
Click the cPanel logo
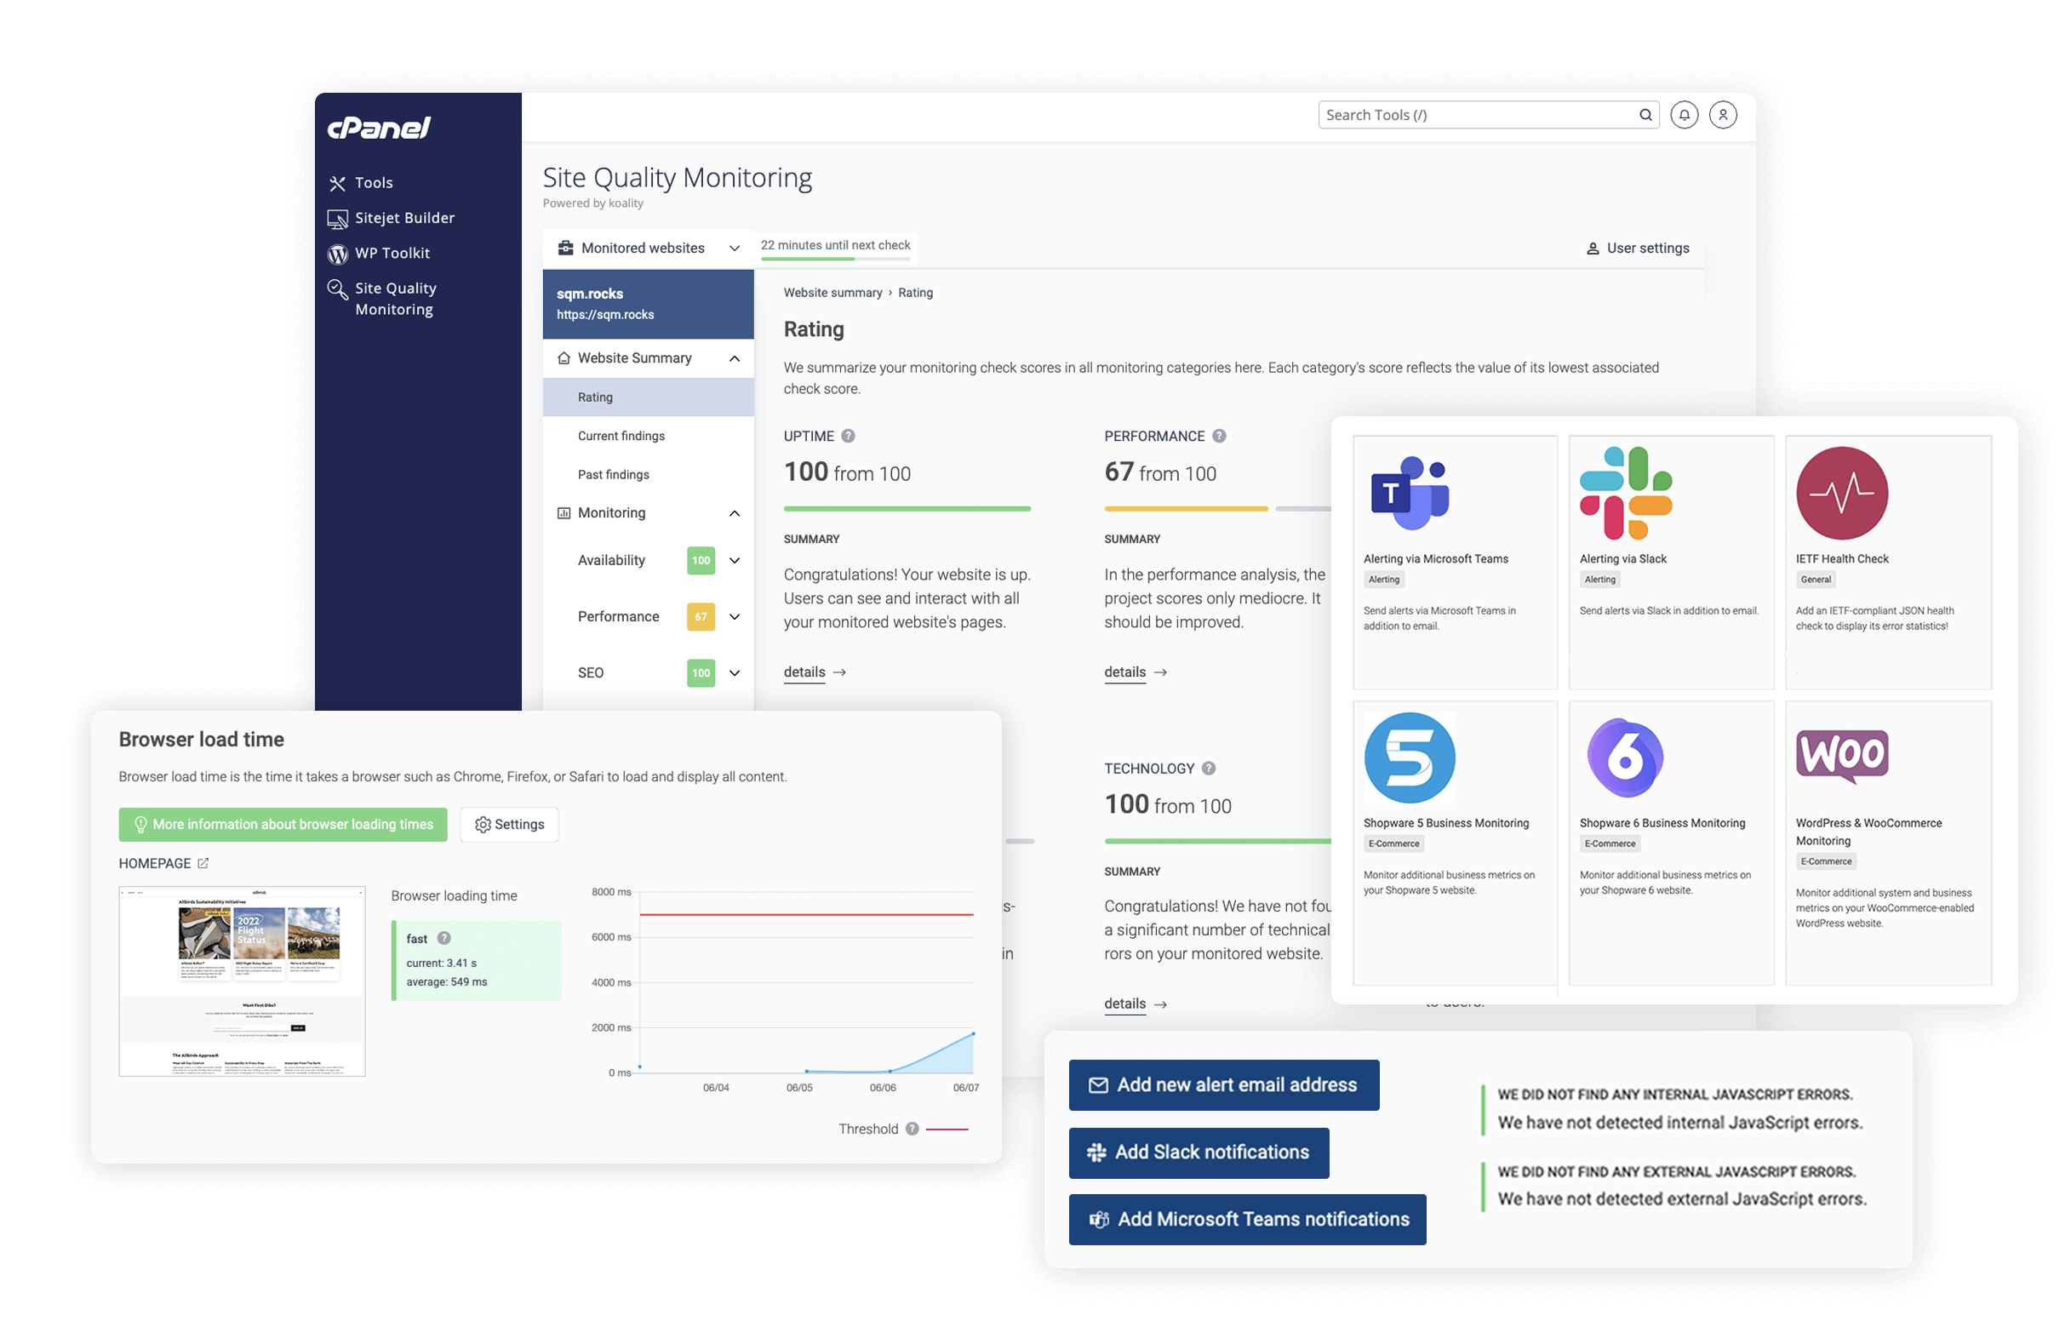[x=378, y=128]
